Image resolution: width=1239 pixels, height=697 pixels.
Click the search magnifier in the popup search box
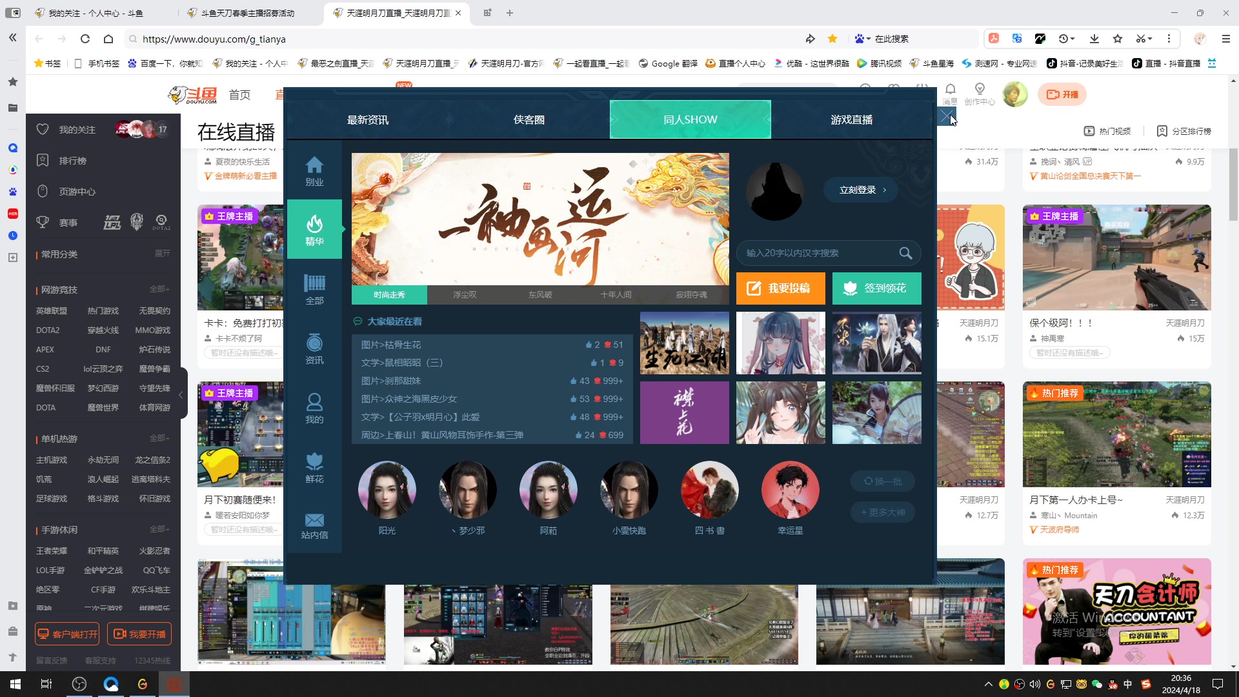click(x=905, y=253)
